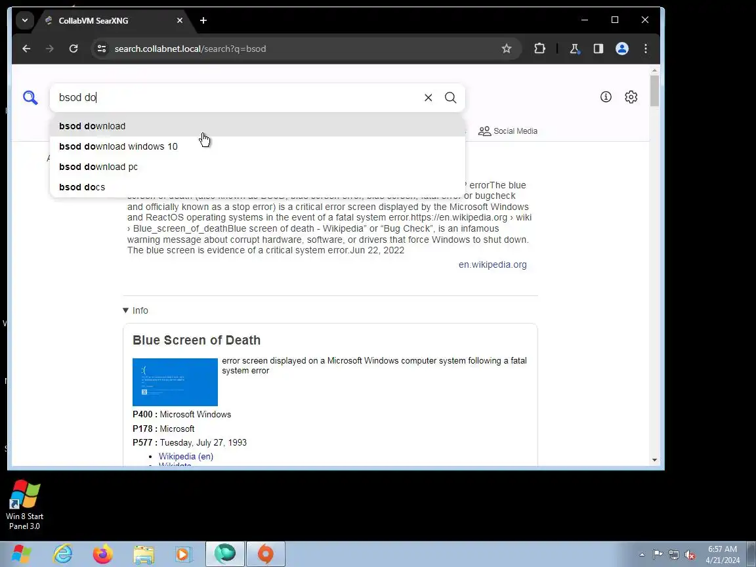Viewport: 756px width, 567px height.
Task: Reload the current page
Action: (x=73, y=49)
